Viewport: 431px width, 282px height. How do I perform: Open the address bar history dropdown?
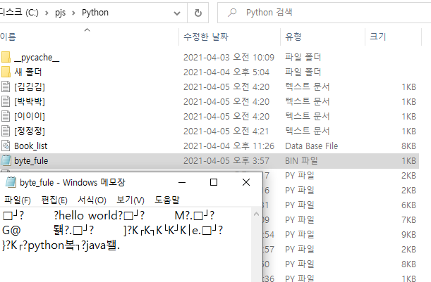pyautogui.click(x=177, y=13)
